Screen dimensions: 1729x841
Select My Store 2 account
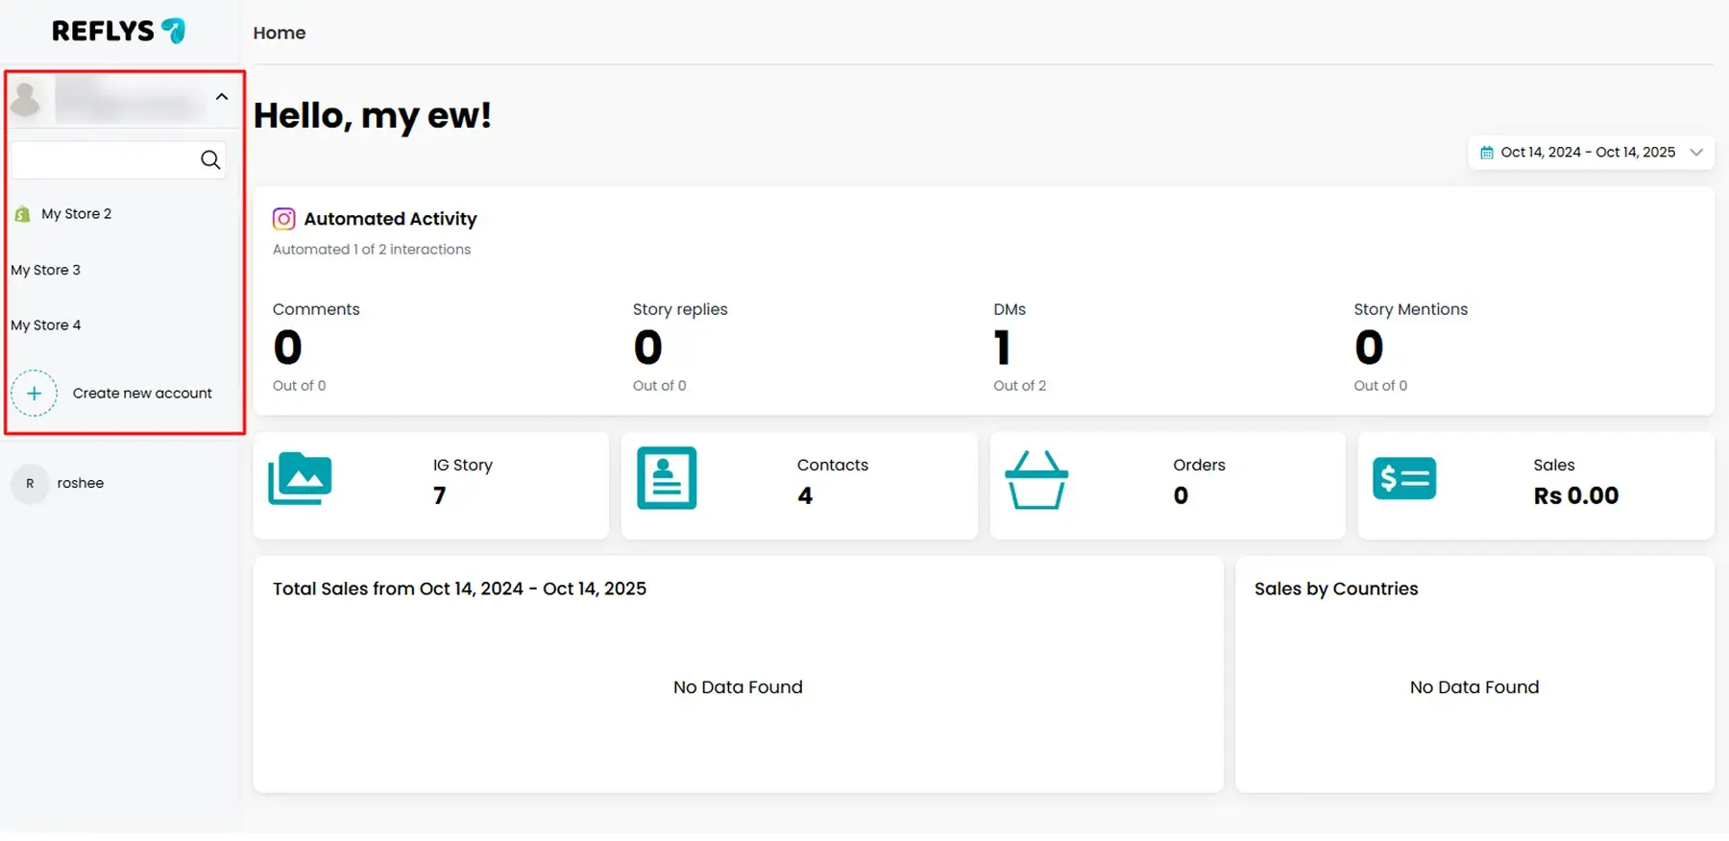coord(76,214)
